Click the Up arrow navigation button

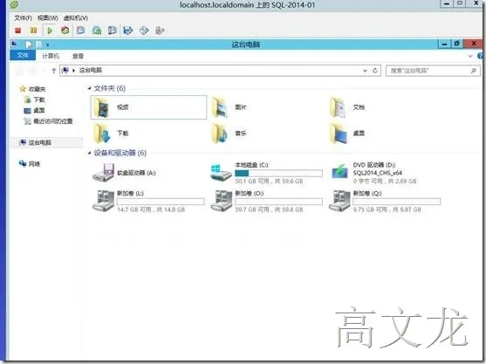[53, 71]
